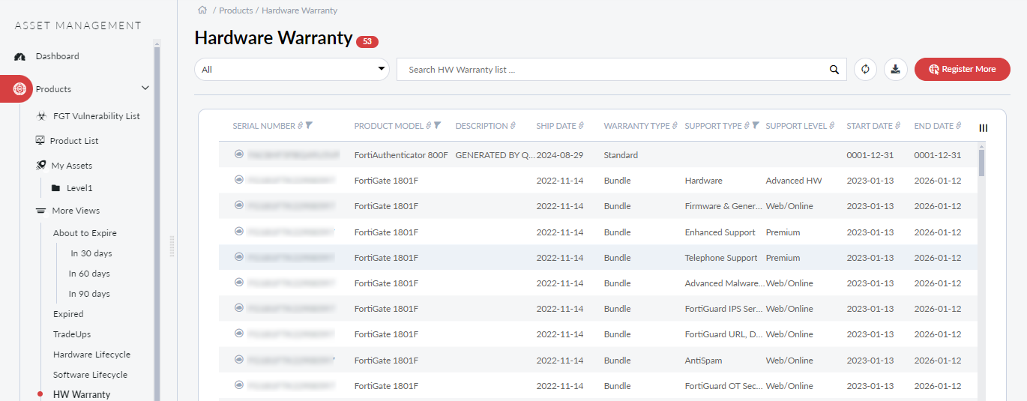The height and width of the screenshot is (401, 1027).
Task: Click the Level1 folder icon
Action: [55, 188]
